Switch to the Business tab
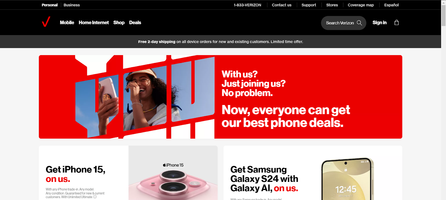Screen dimensions: 446x200 [x=72, y=5]
